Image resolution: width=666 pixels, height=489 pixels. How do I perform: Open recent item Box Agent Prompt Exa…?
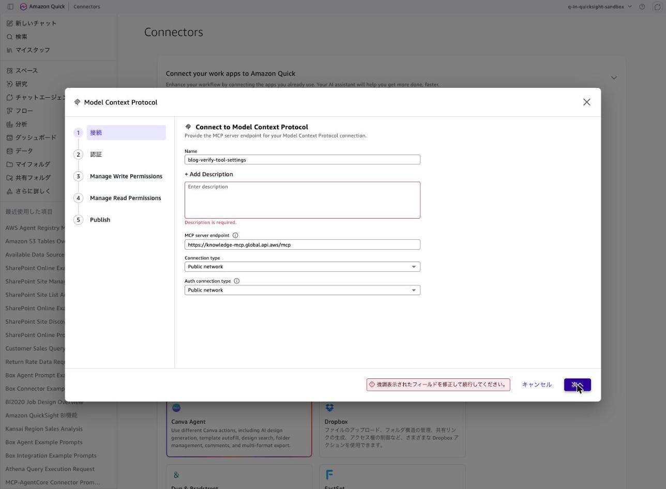click(x=35, y=375)
